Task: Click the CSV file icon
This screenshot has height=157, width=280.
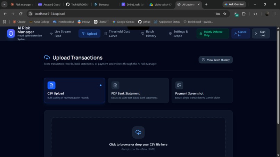Action: (x=51, y=85)
